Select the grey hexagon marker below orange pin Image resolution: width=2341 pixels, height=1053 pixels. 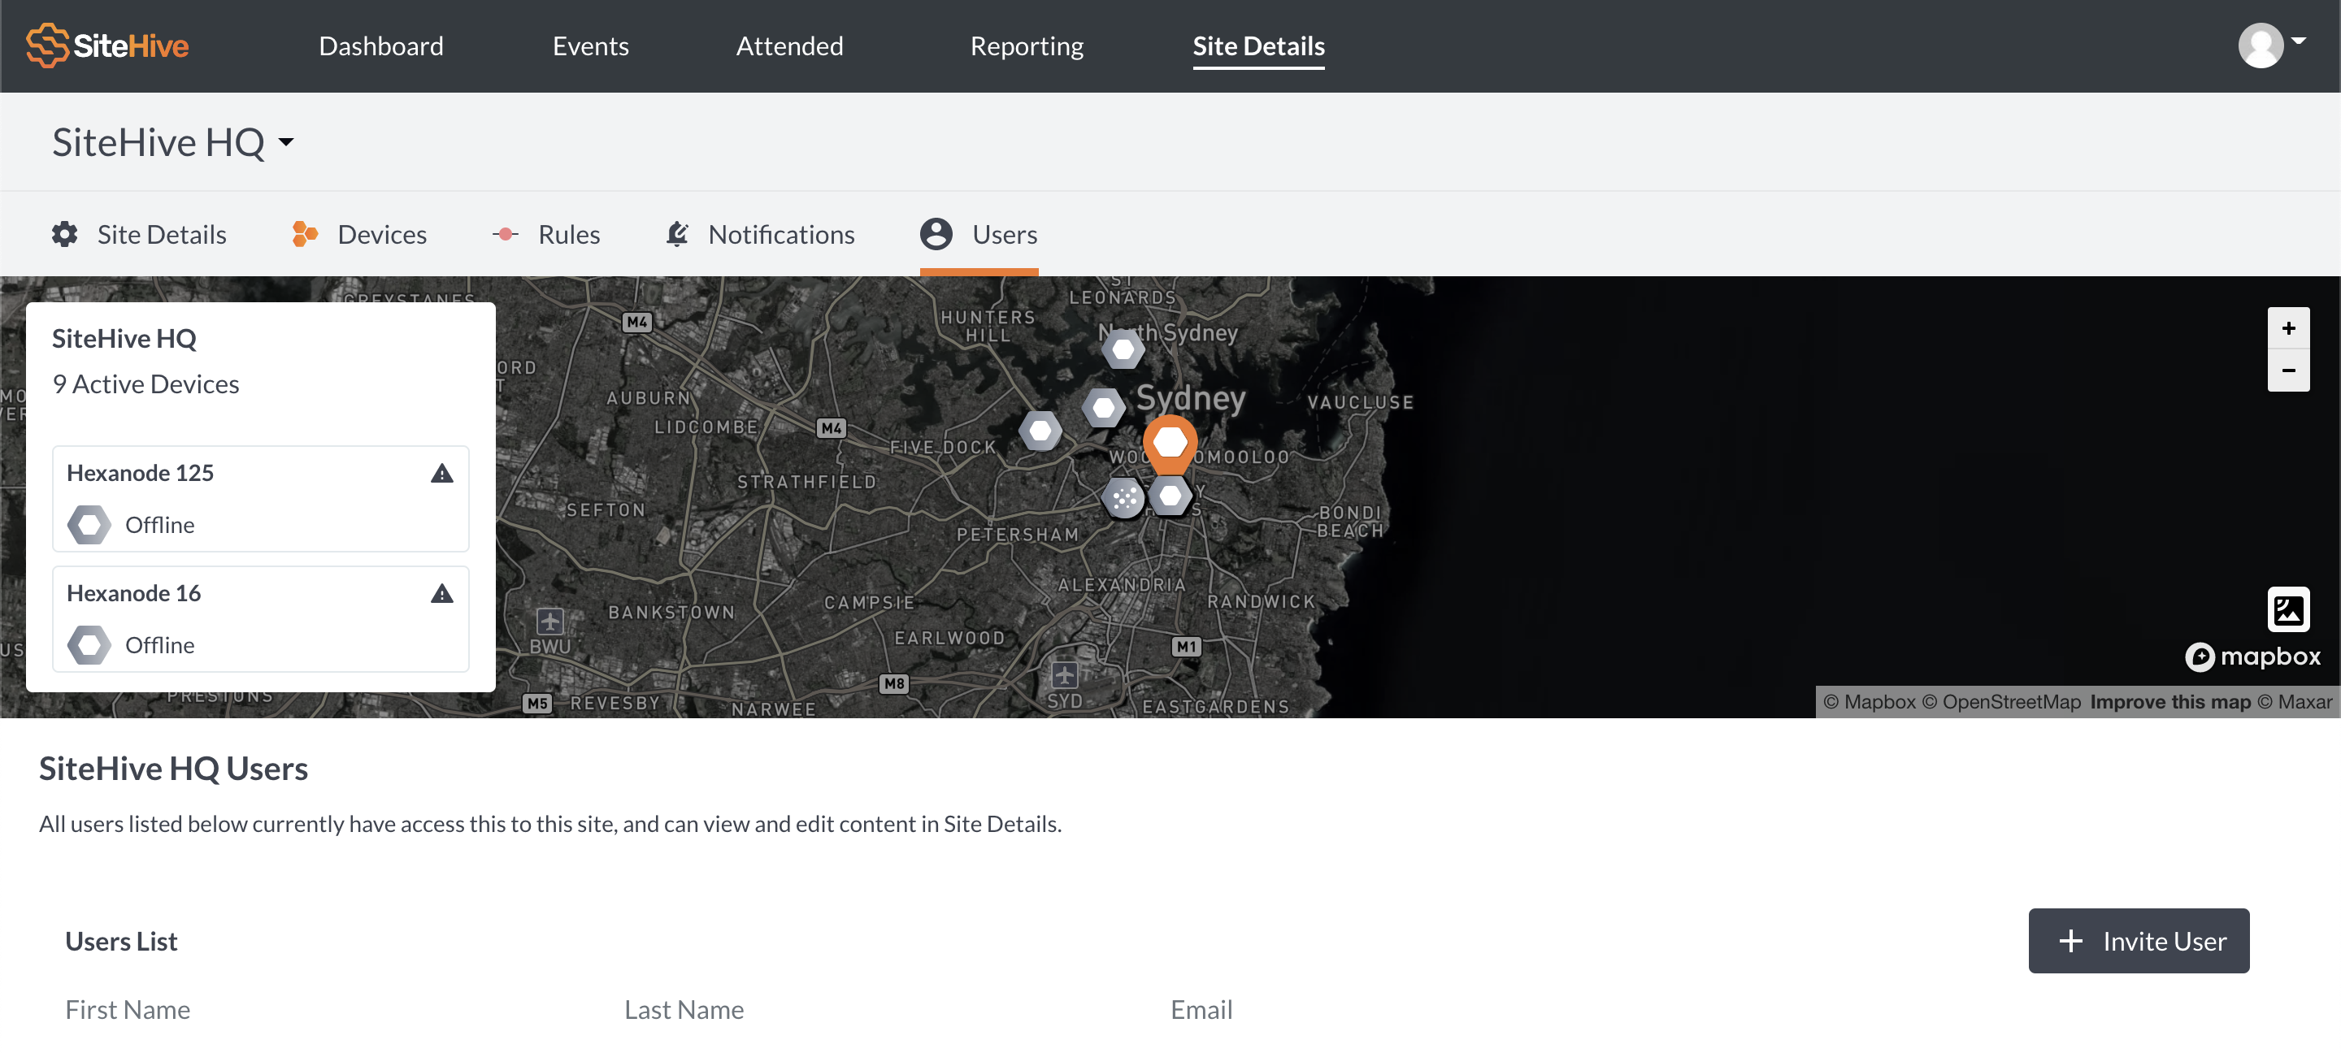click(1170, 496)
